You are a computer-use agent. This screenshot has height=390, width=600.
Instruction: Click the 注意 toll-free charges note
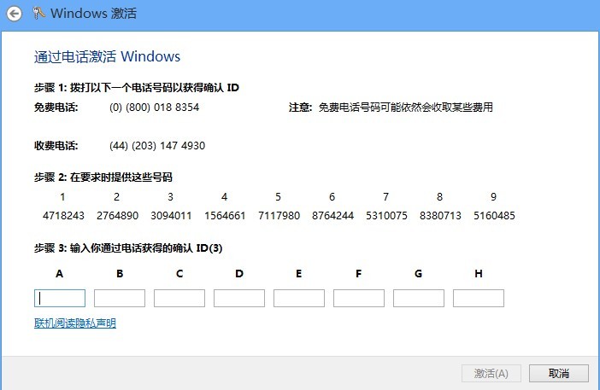click(x=391, y=108)
